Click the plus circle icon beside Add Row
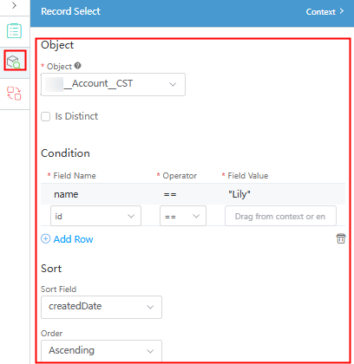The width and height of the screenshot is (354, 364). [x=45, y=239]
